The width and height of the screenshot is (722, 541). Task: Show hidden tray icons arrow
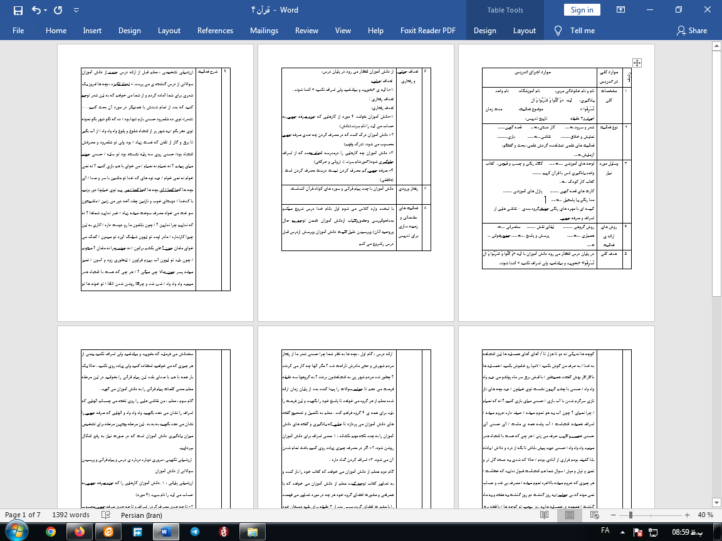(622, 532)
